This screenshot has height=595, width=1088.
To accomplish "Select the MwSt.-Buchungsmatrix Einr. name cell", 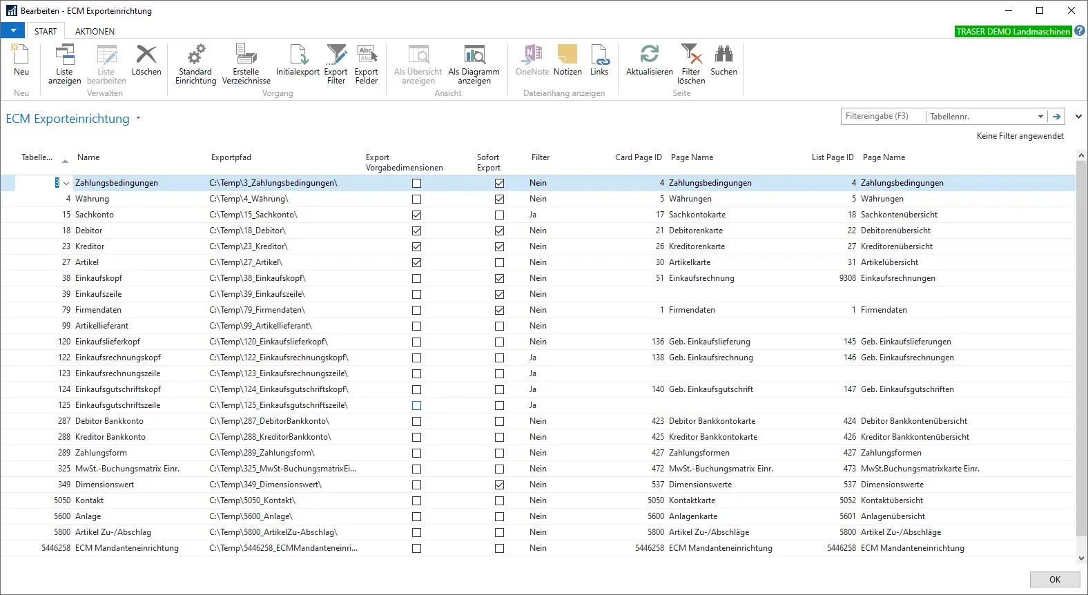I will point(127,469).
